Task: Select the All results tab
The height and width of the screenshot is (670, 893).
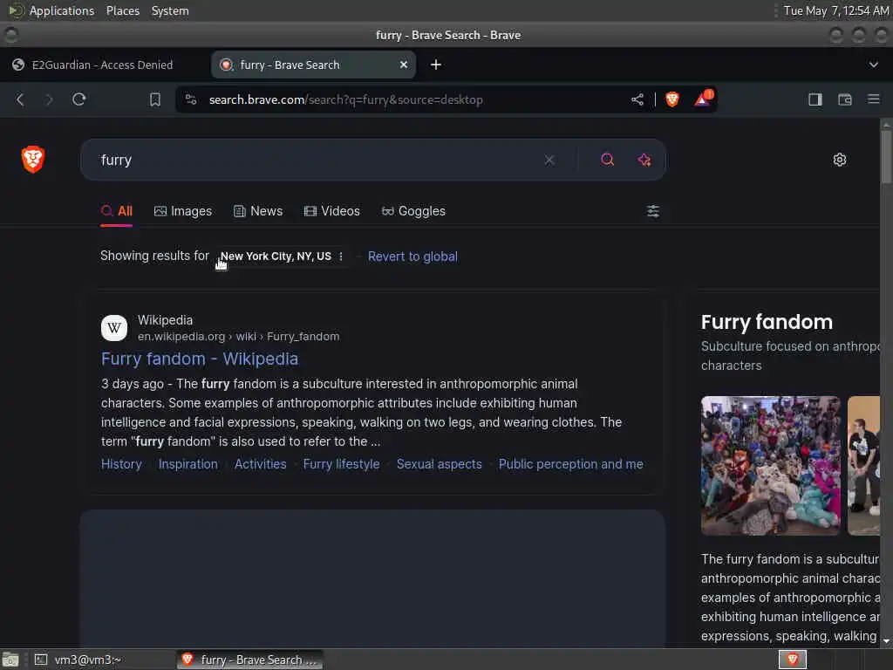Action: click(117, 211)
